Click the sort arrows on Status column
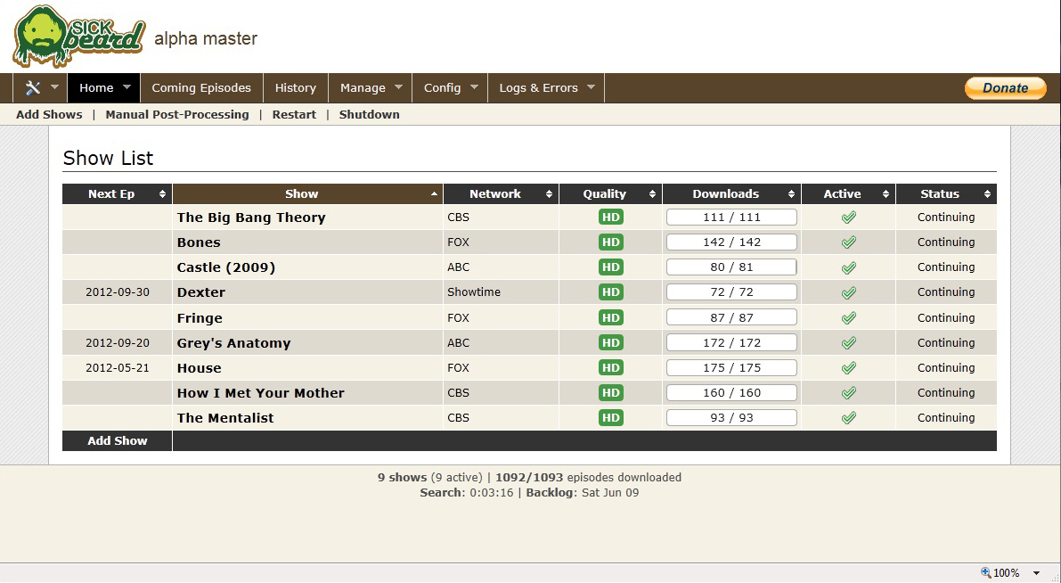The image size is (1061, 583). pos(987,194)
